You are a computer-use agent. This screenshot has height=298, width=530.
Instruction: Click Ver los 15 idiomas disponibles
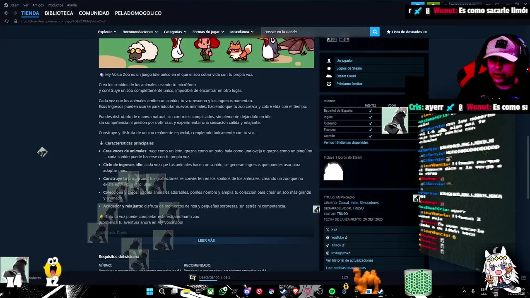click(x=346, y=143)
